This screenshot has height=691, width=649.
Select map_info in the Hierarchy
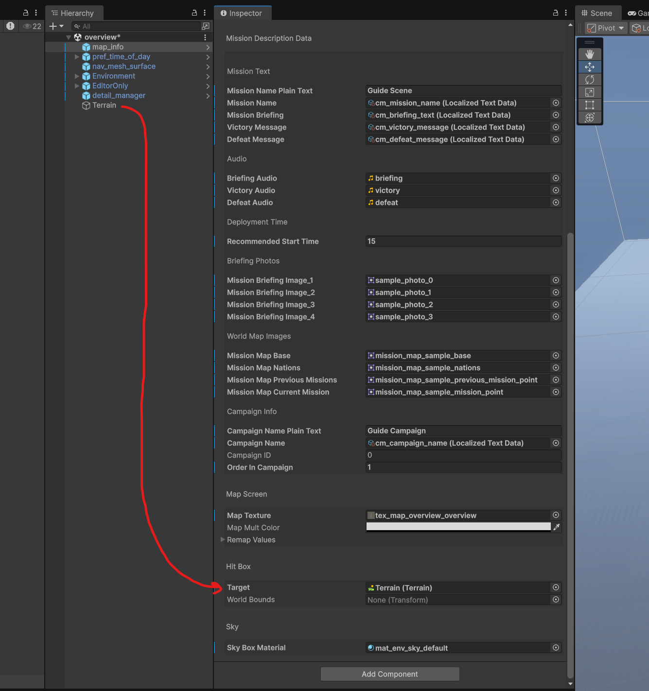(108, 47)
